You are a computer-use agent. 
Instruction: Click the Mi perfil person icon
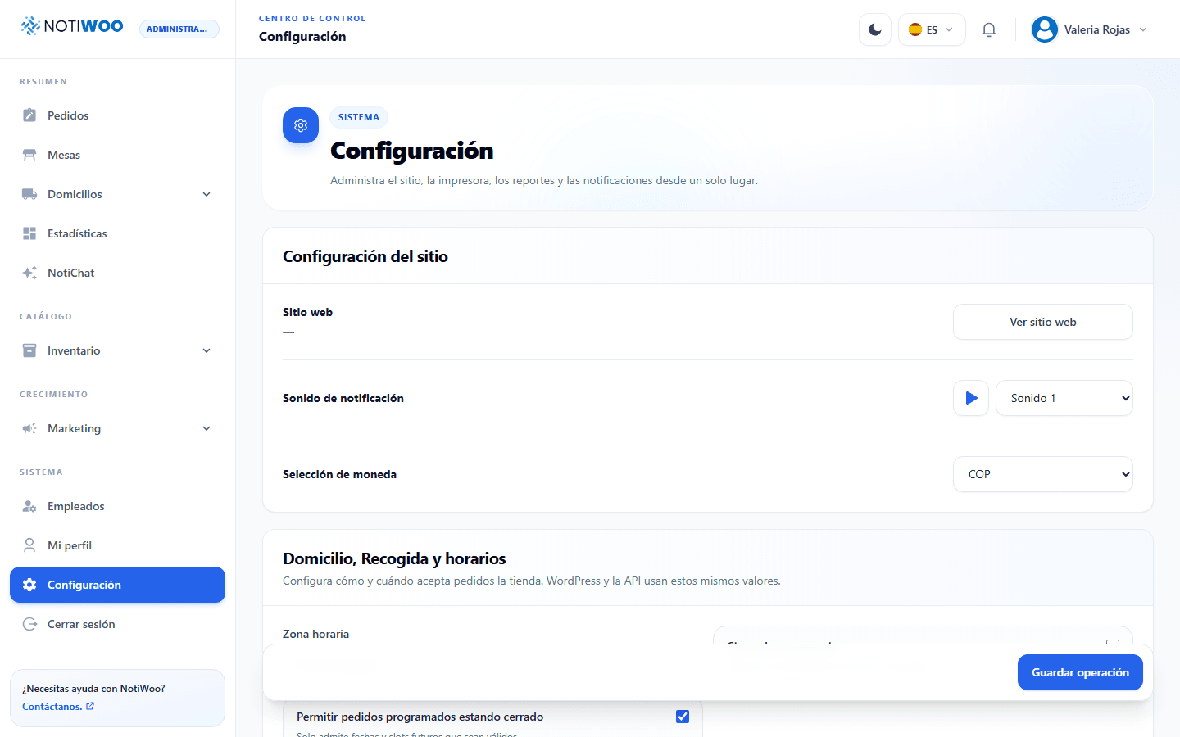(29, 545)
